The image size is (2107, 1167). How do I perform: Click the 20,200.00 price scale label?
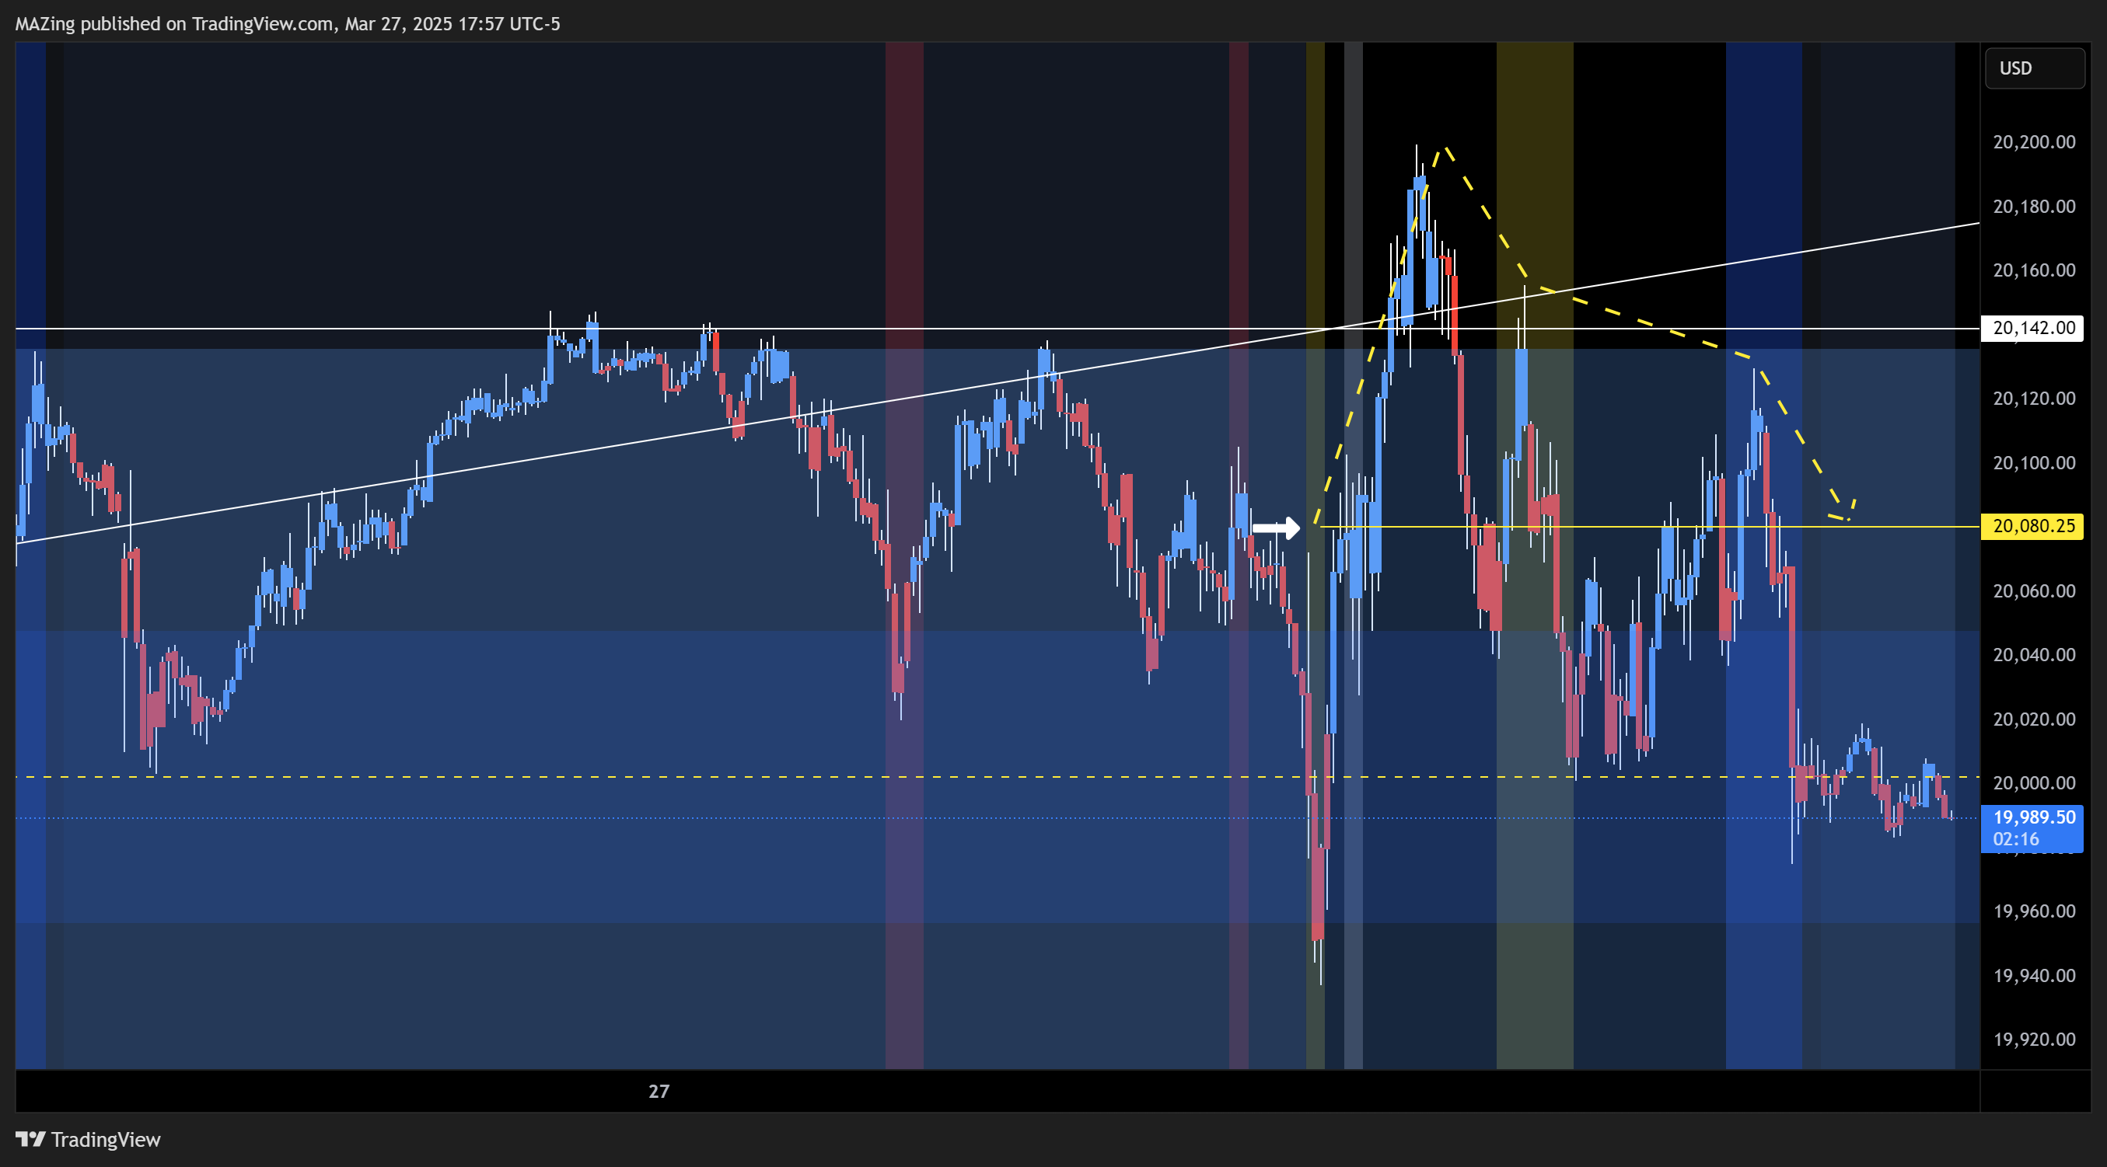coord(2033,142)
